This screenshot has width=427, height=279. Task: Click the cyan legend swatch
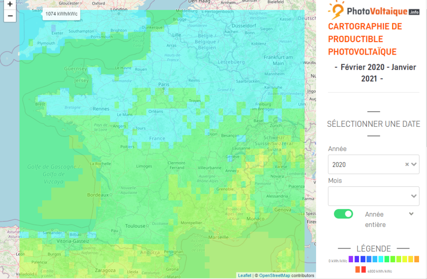point(381,259)
